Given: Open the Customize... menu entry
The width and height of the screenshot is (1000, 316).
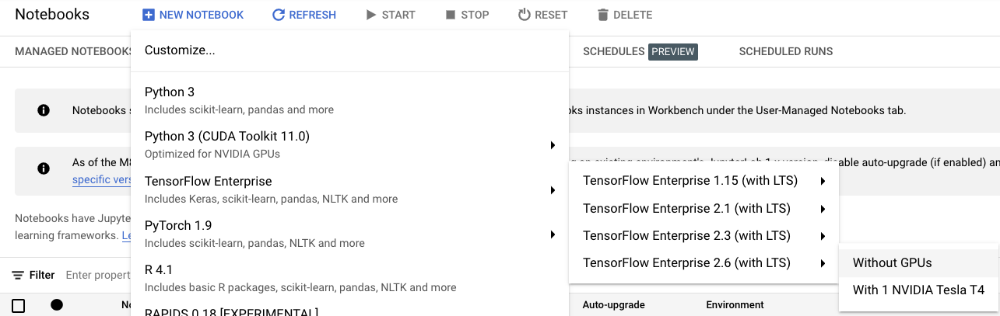Looking at the screenshot, I should pos(180,50).
